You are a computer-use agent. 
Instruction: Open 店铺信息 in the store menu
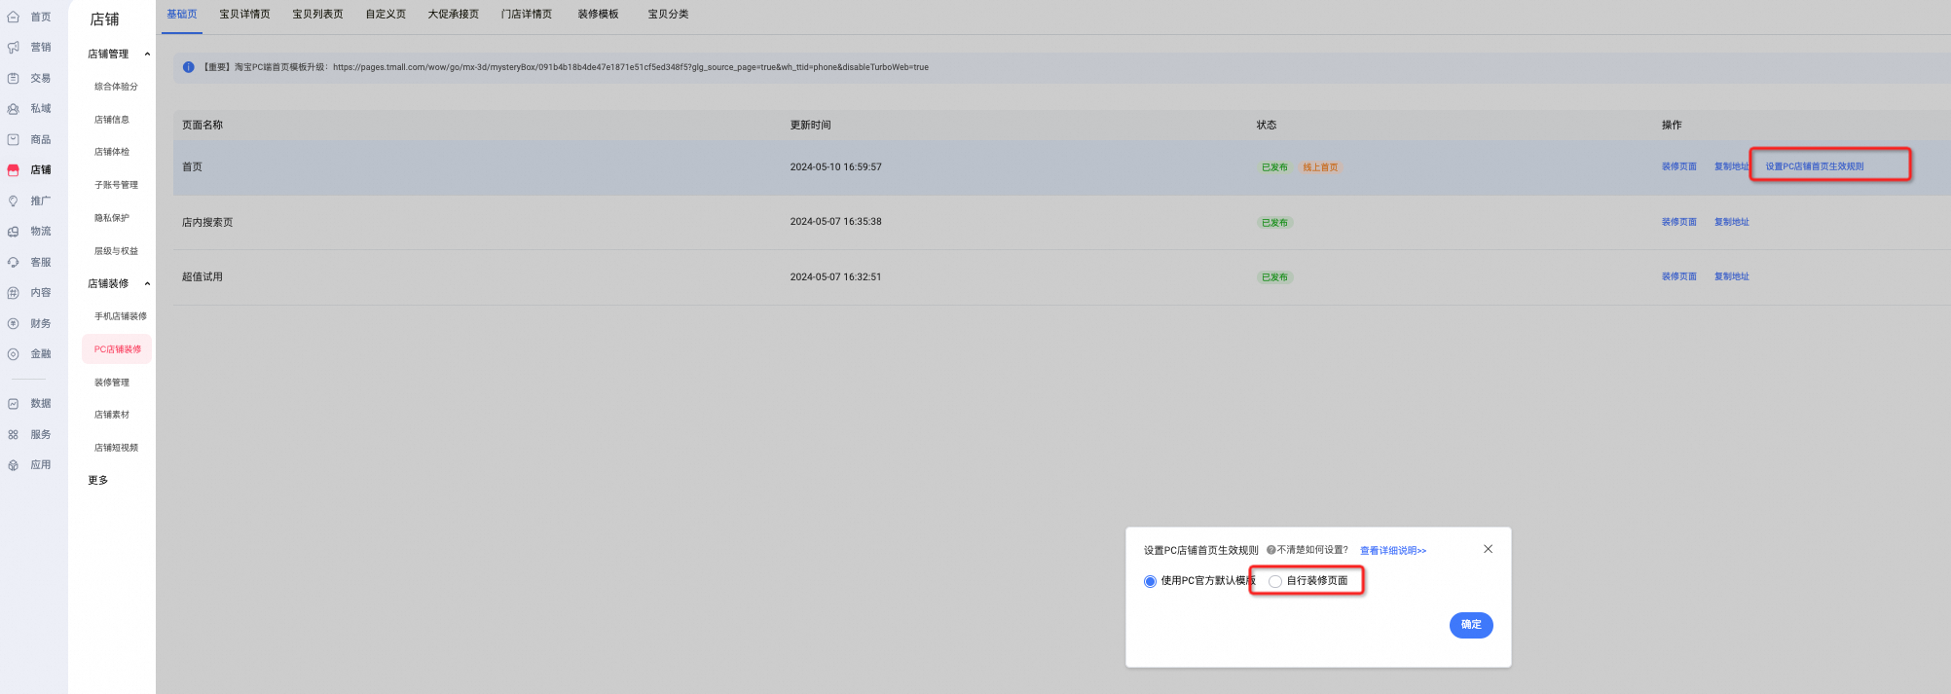(x=112, y=120)
